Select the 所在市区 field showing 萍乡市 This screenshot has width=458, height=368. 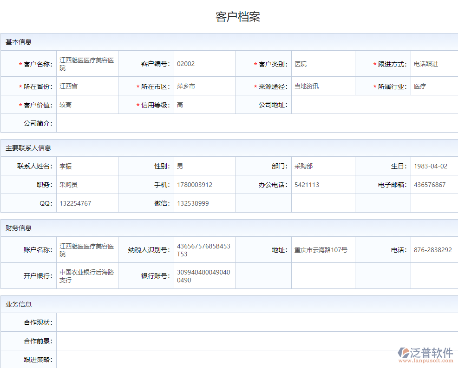pyautogui.click(x=204, y=86)
